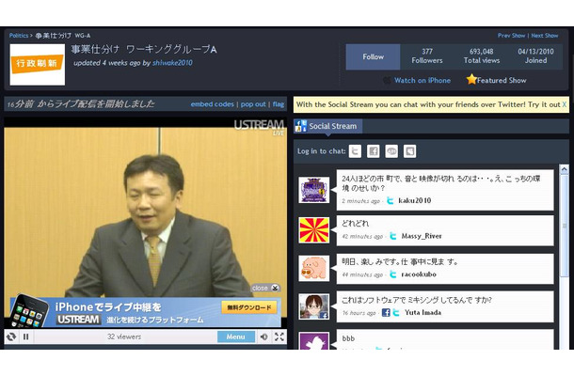
Task: Click the iPhone image in ad banner
Action: coord(29,311)
